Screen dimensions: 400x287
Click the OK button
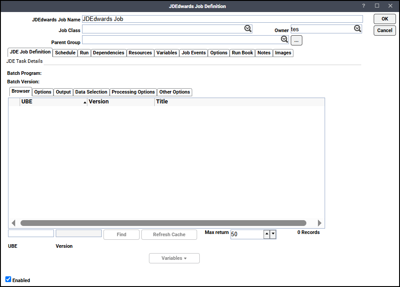[385, 19]
